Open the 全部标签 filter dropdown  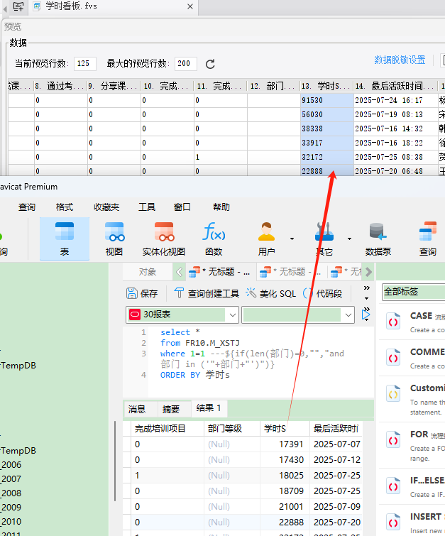(414, 292)
